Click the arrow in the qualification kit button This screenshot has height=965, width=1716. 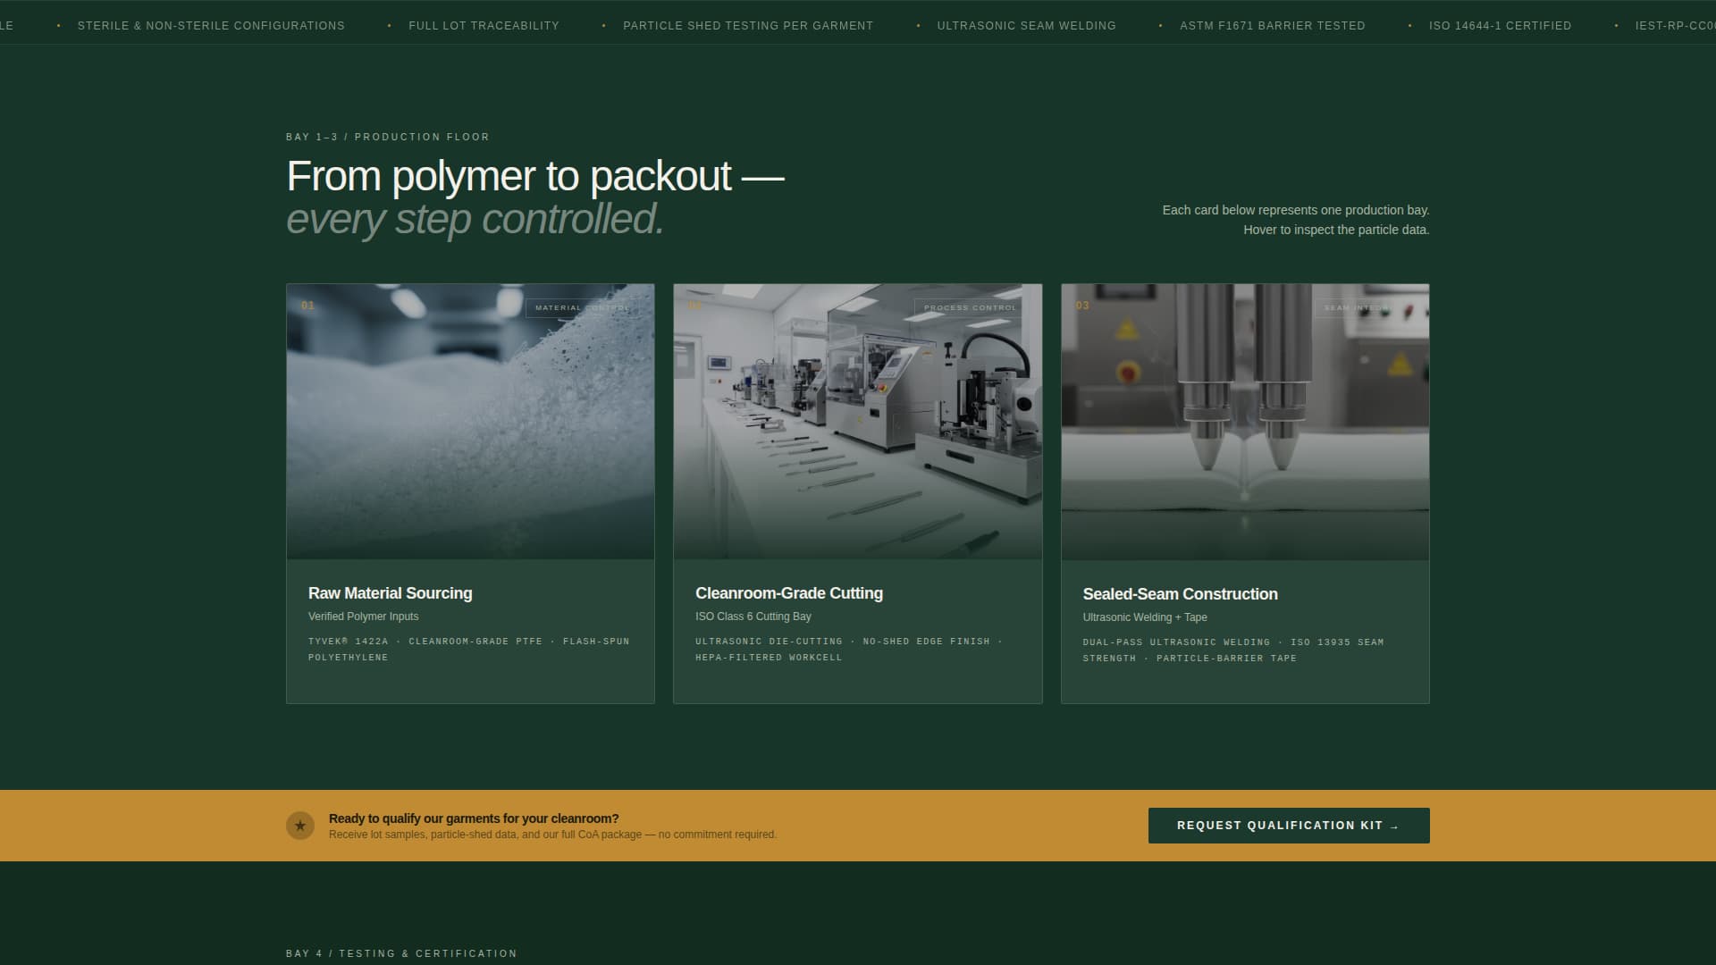coord(1394,826)
